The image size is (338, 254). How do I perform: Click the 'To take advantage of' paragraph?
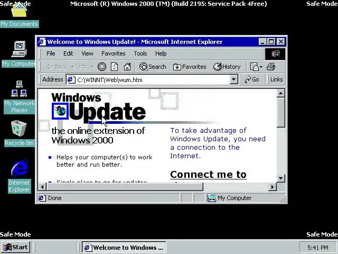[218, 143]
